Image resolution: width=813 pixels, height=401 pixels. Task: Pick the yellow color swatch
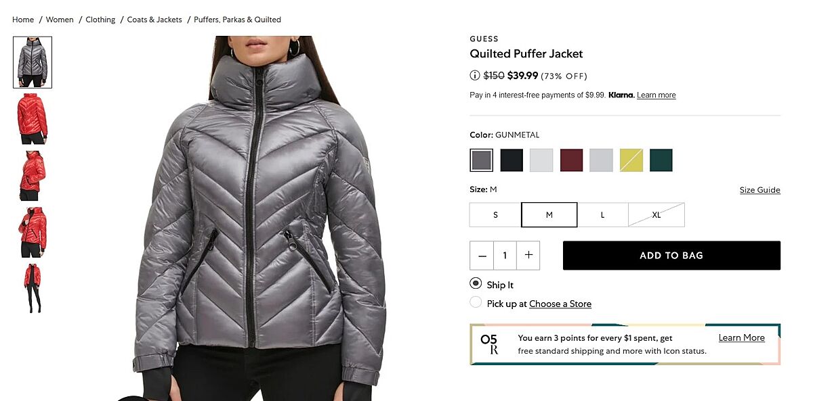(x=631, y=160)
